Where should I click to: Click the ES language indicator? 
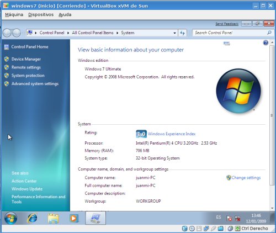[x=219, y=218]
